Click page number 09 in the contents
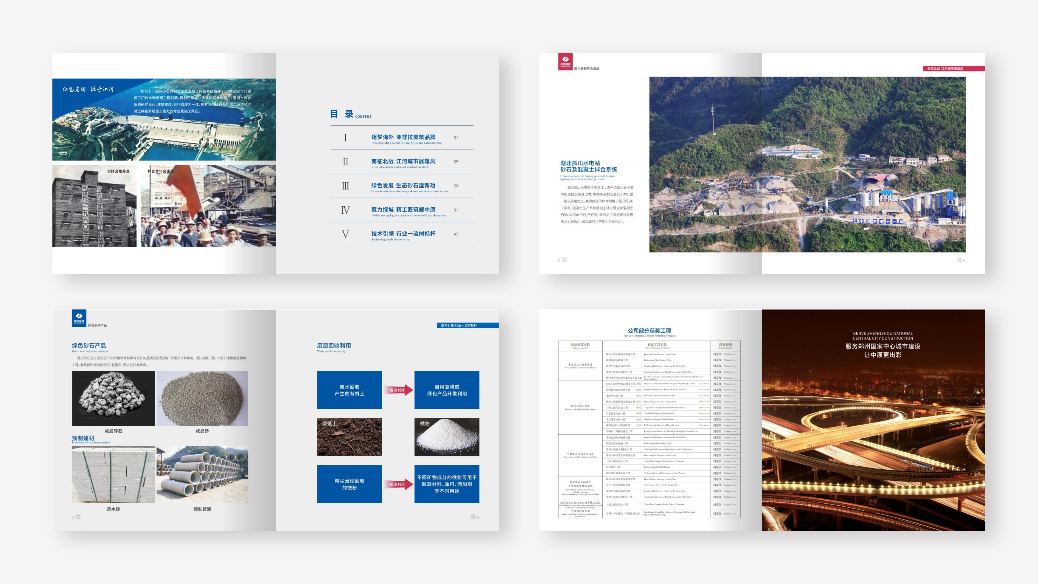Image resolution: width=1038 pixels, height=584 pixels. click(x=456, y=162)
